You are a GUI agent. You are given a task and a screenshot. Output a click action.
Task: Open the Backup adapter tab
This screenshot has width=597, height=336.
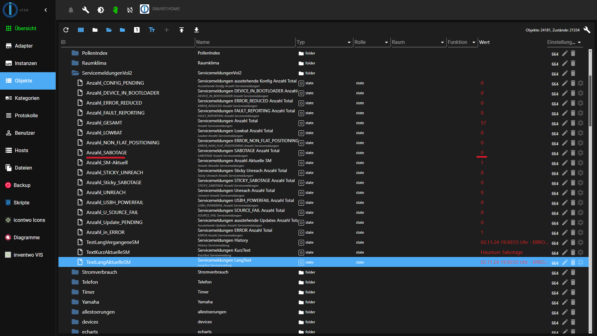pos(28,185)
